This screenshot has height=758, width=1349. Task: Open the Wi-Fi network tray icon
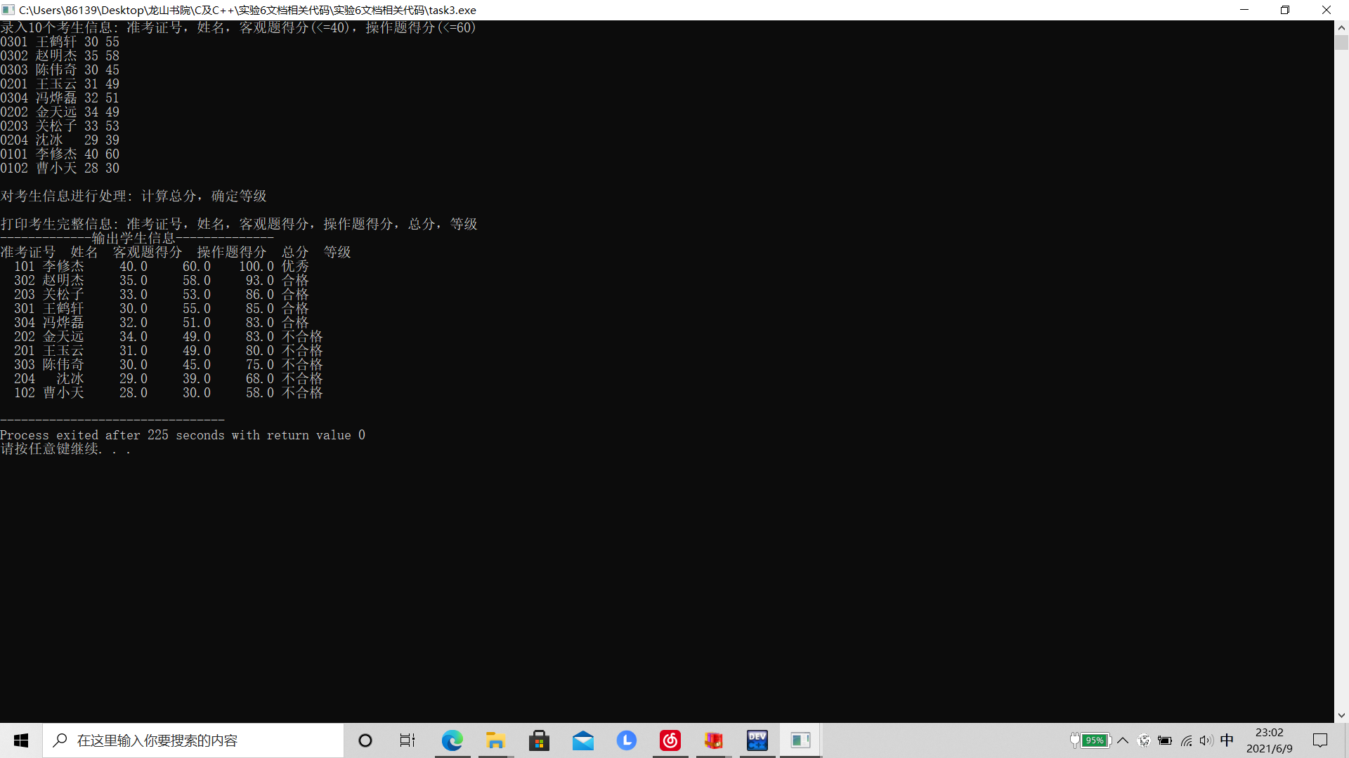(x=1186, y=740)
